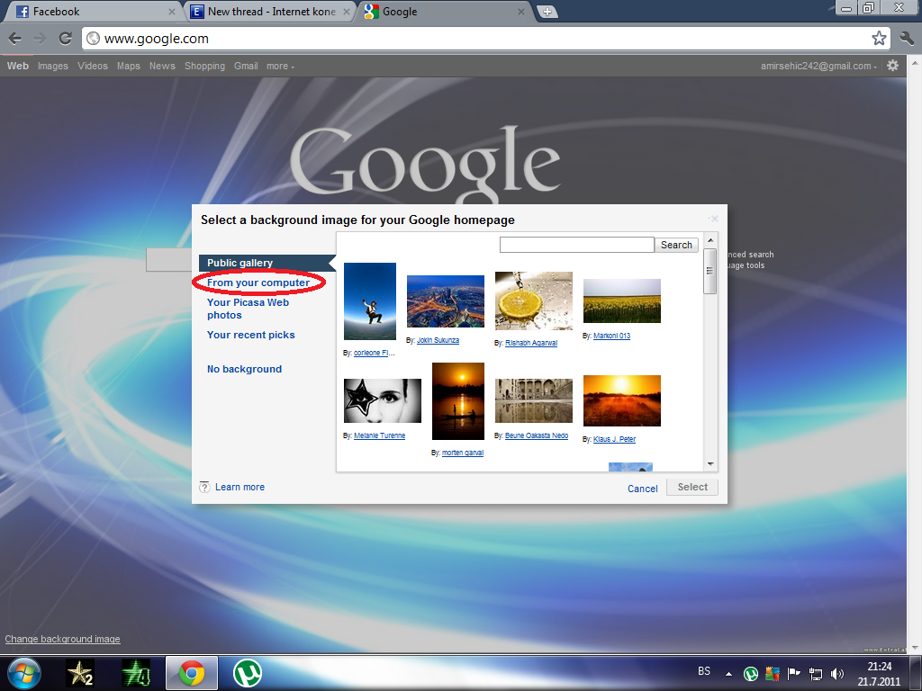
Task: Open the Windows Start menu
Action: tap(23, 673)
